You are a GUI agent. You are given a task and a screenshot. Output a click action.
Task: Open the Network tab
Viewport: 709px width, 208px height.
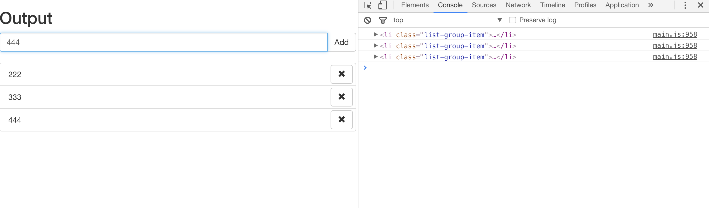(x=518, y=5)
